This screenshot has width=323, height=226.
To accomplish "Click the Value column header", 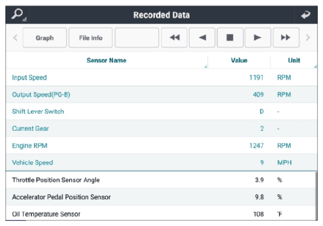I will click(x=239, y=61).
